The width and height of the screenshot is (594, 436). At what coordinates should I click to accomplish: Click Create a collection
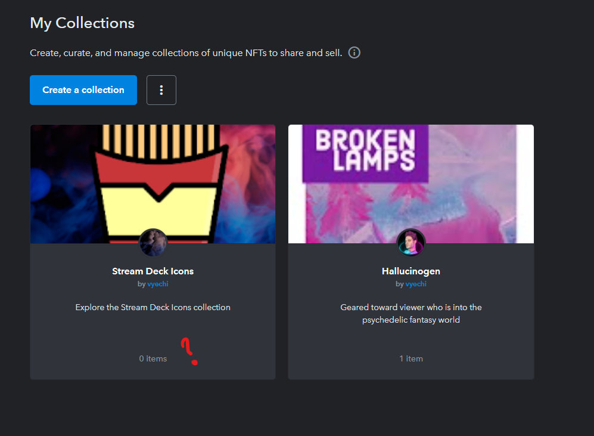(x=83, y=89)
